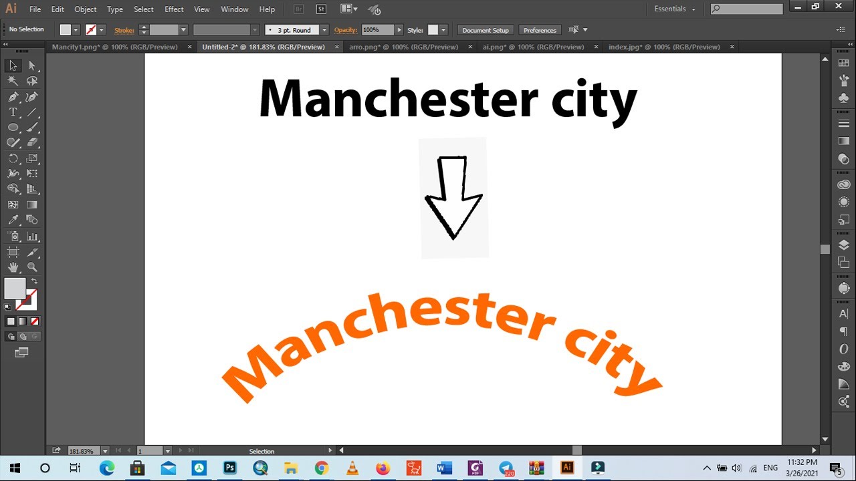The height and width of the screenshot is (481, 856).
Task: Select the Zoom tool
Action: (32, 267)
